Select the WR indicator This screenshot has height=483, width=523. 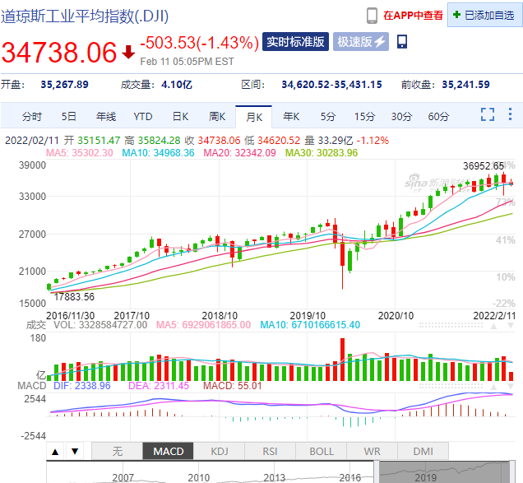click(x=372, y=452)
